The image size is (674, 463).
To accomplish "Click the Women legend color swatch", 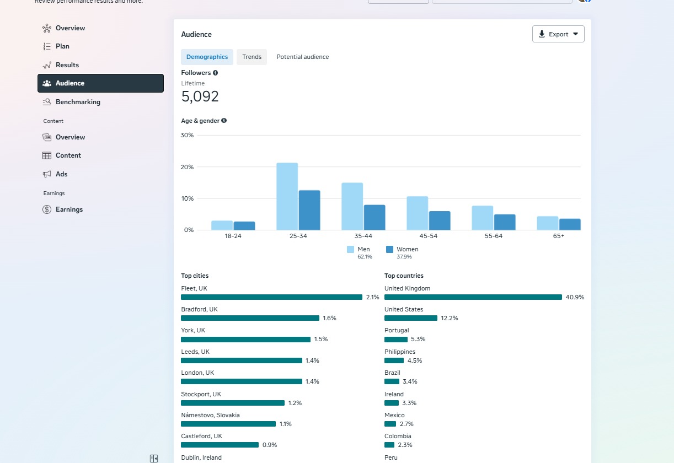I will [x=389, y=250].
